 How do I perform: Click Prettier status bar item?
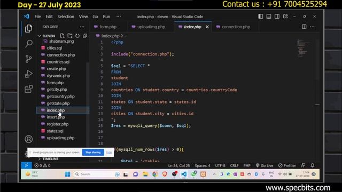[x=287, y=165]
